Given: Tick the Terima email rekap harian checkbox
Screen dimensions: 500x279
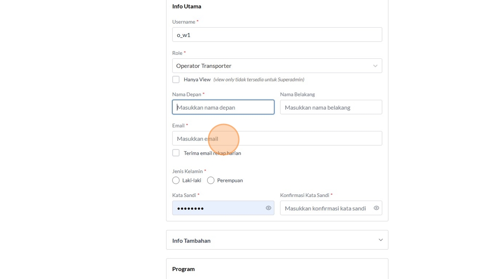Looking at the screenshot, I should pos(176,153).
